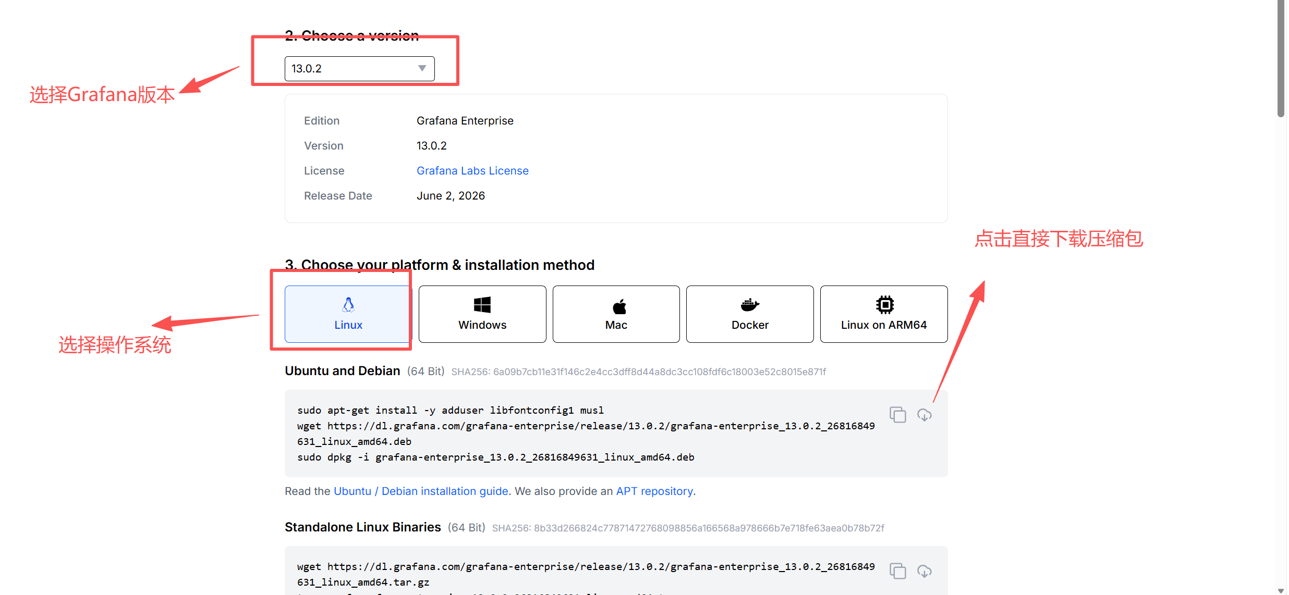Download the Ubuntu and Debian .deb package

click(x=925, y=415)
